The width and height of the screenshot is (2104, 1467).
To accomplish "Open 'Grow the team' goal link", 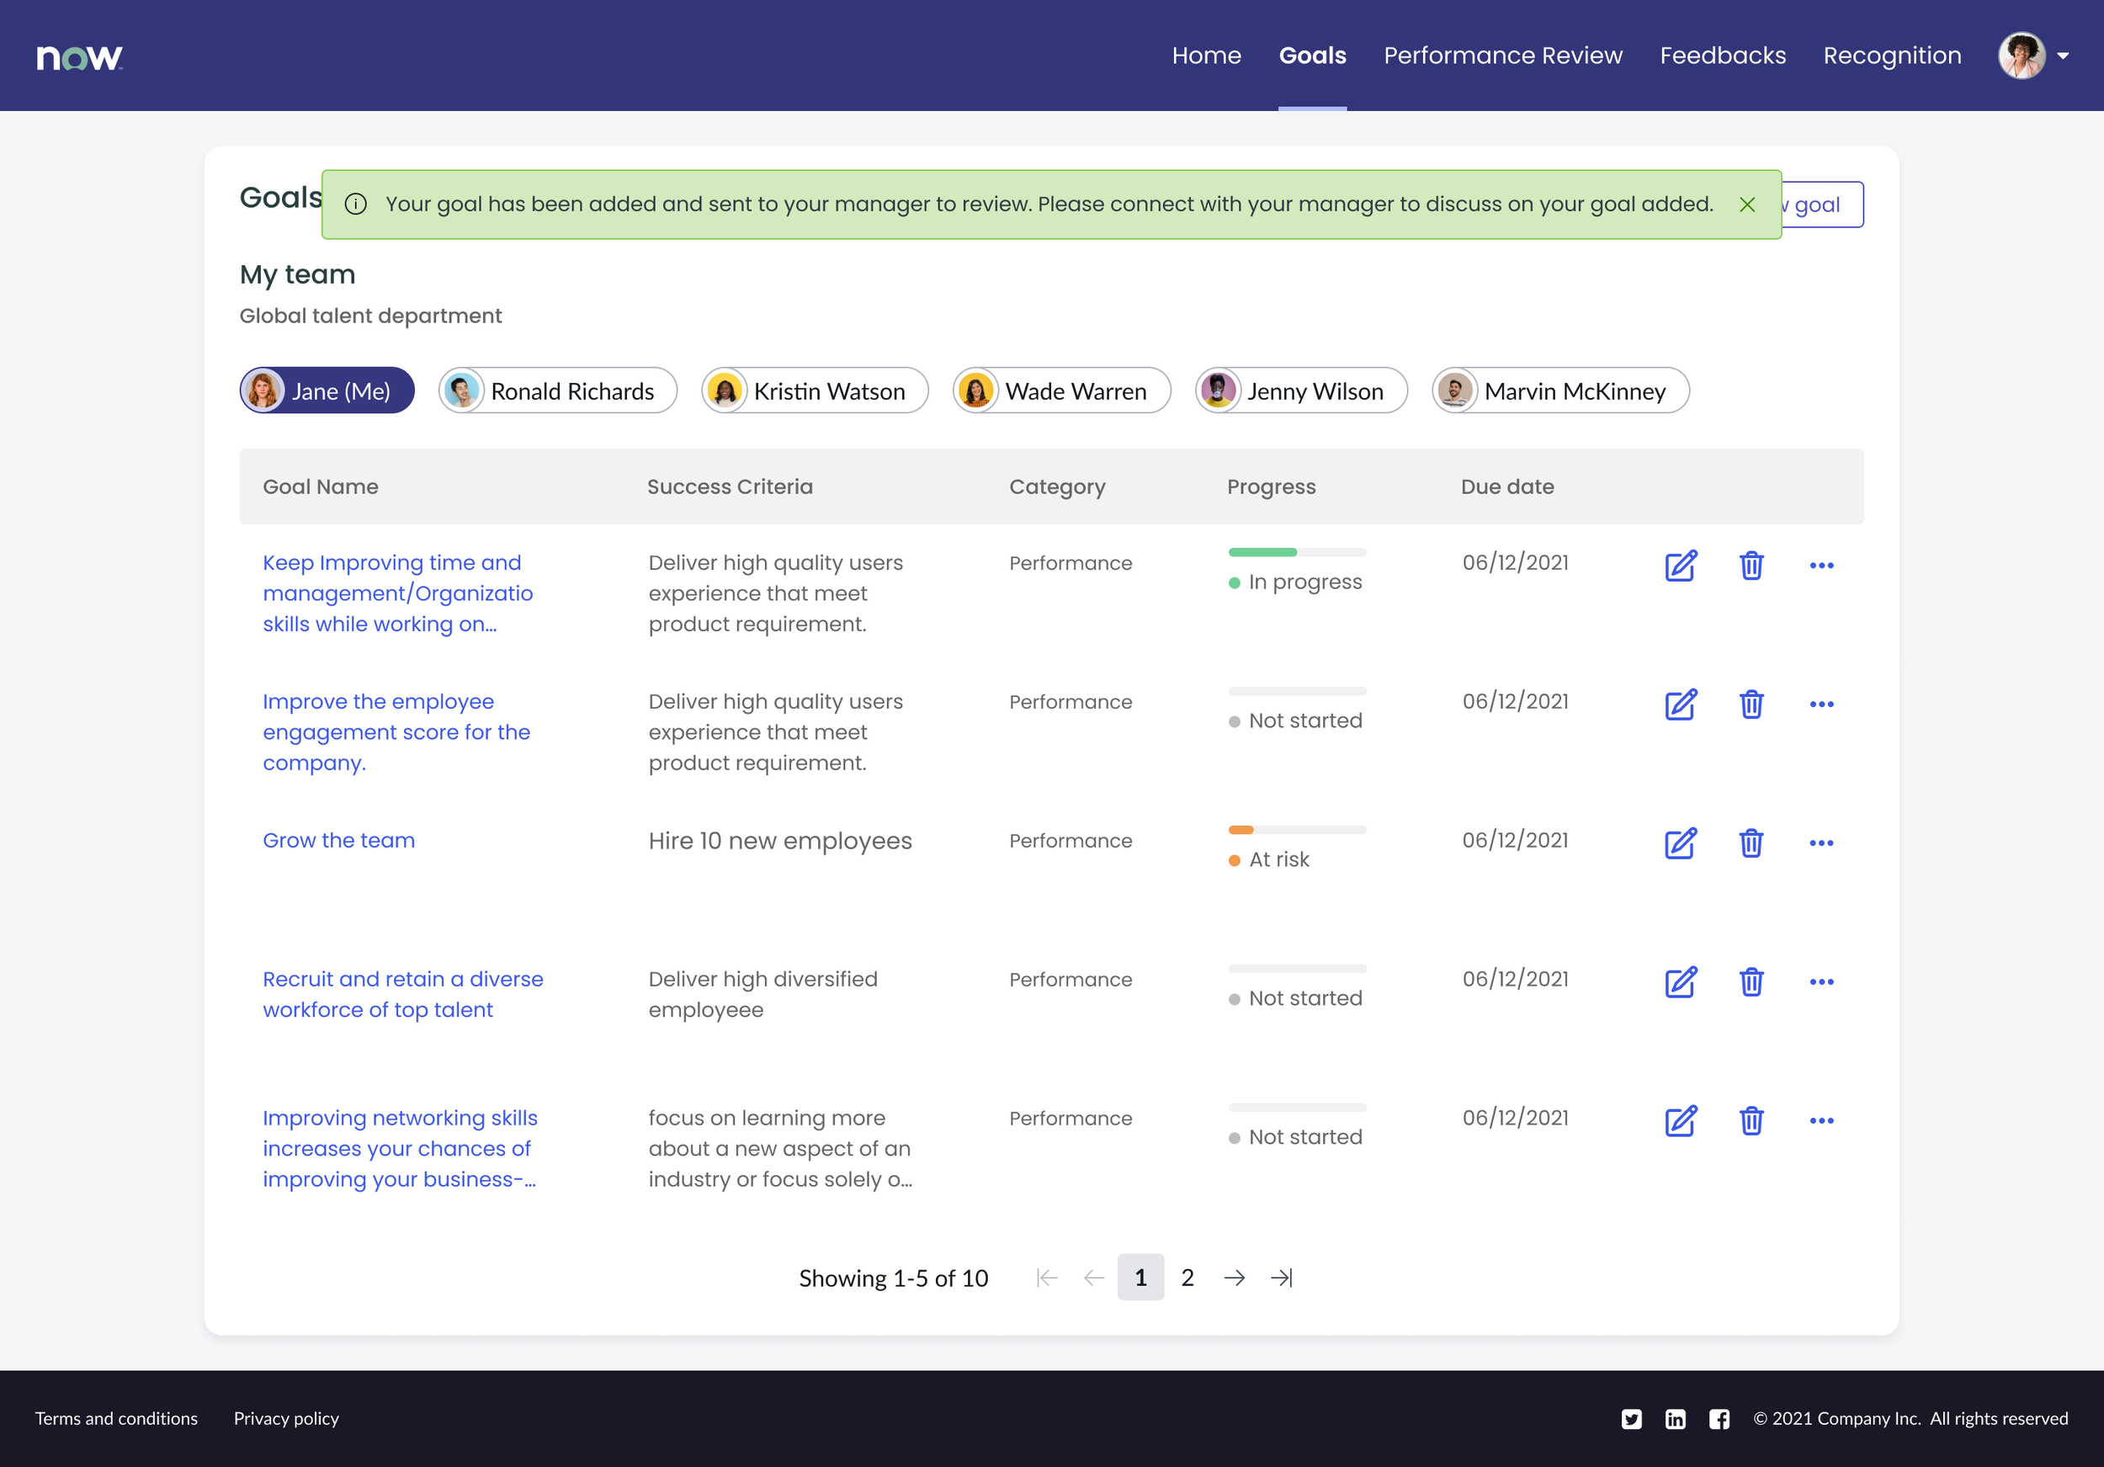I will tap(338, 840).
